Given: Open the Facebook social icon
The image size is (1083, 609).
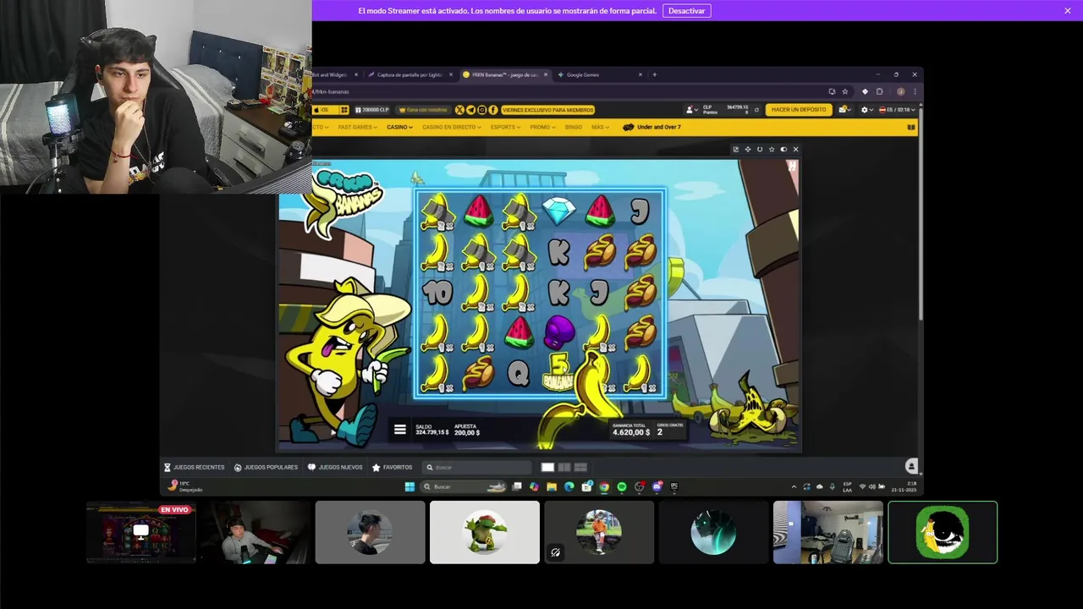Looking at the screenshot, I should point(493,110).
